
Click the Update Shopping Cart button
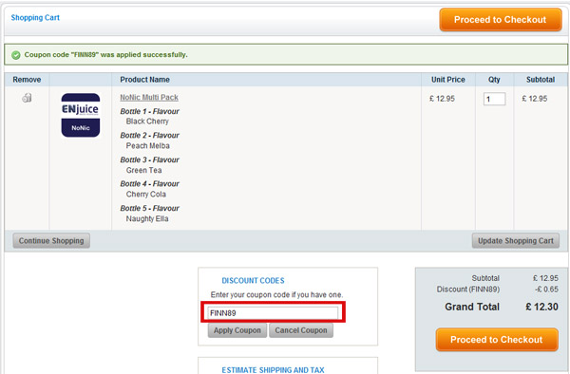(x=516, y=241)
